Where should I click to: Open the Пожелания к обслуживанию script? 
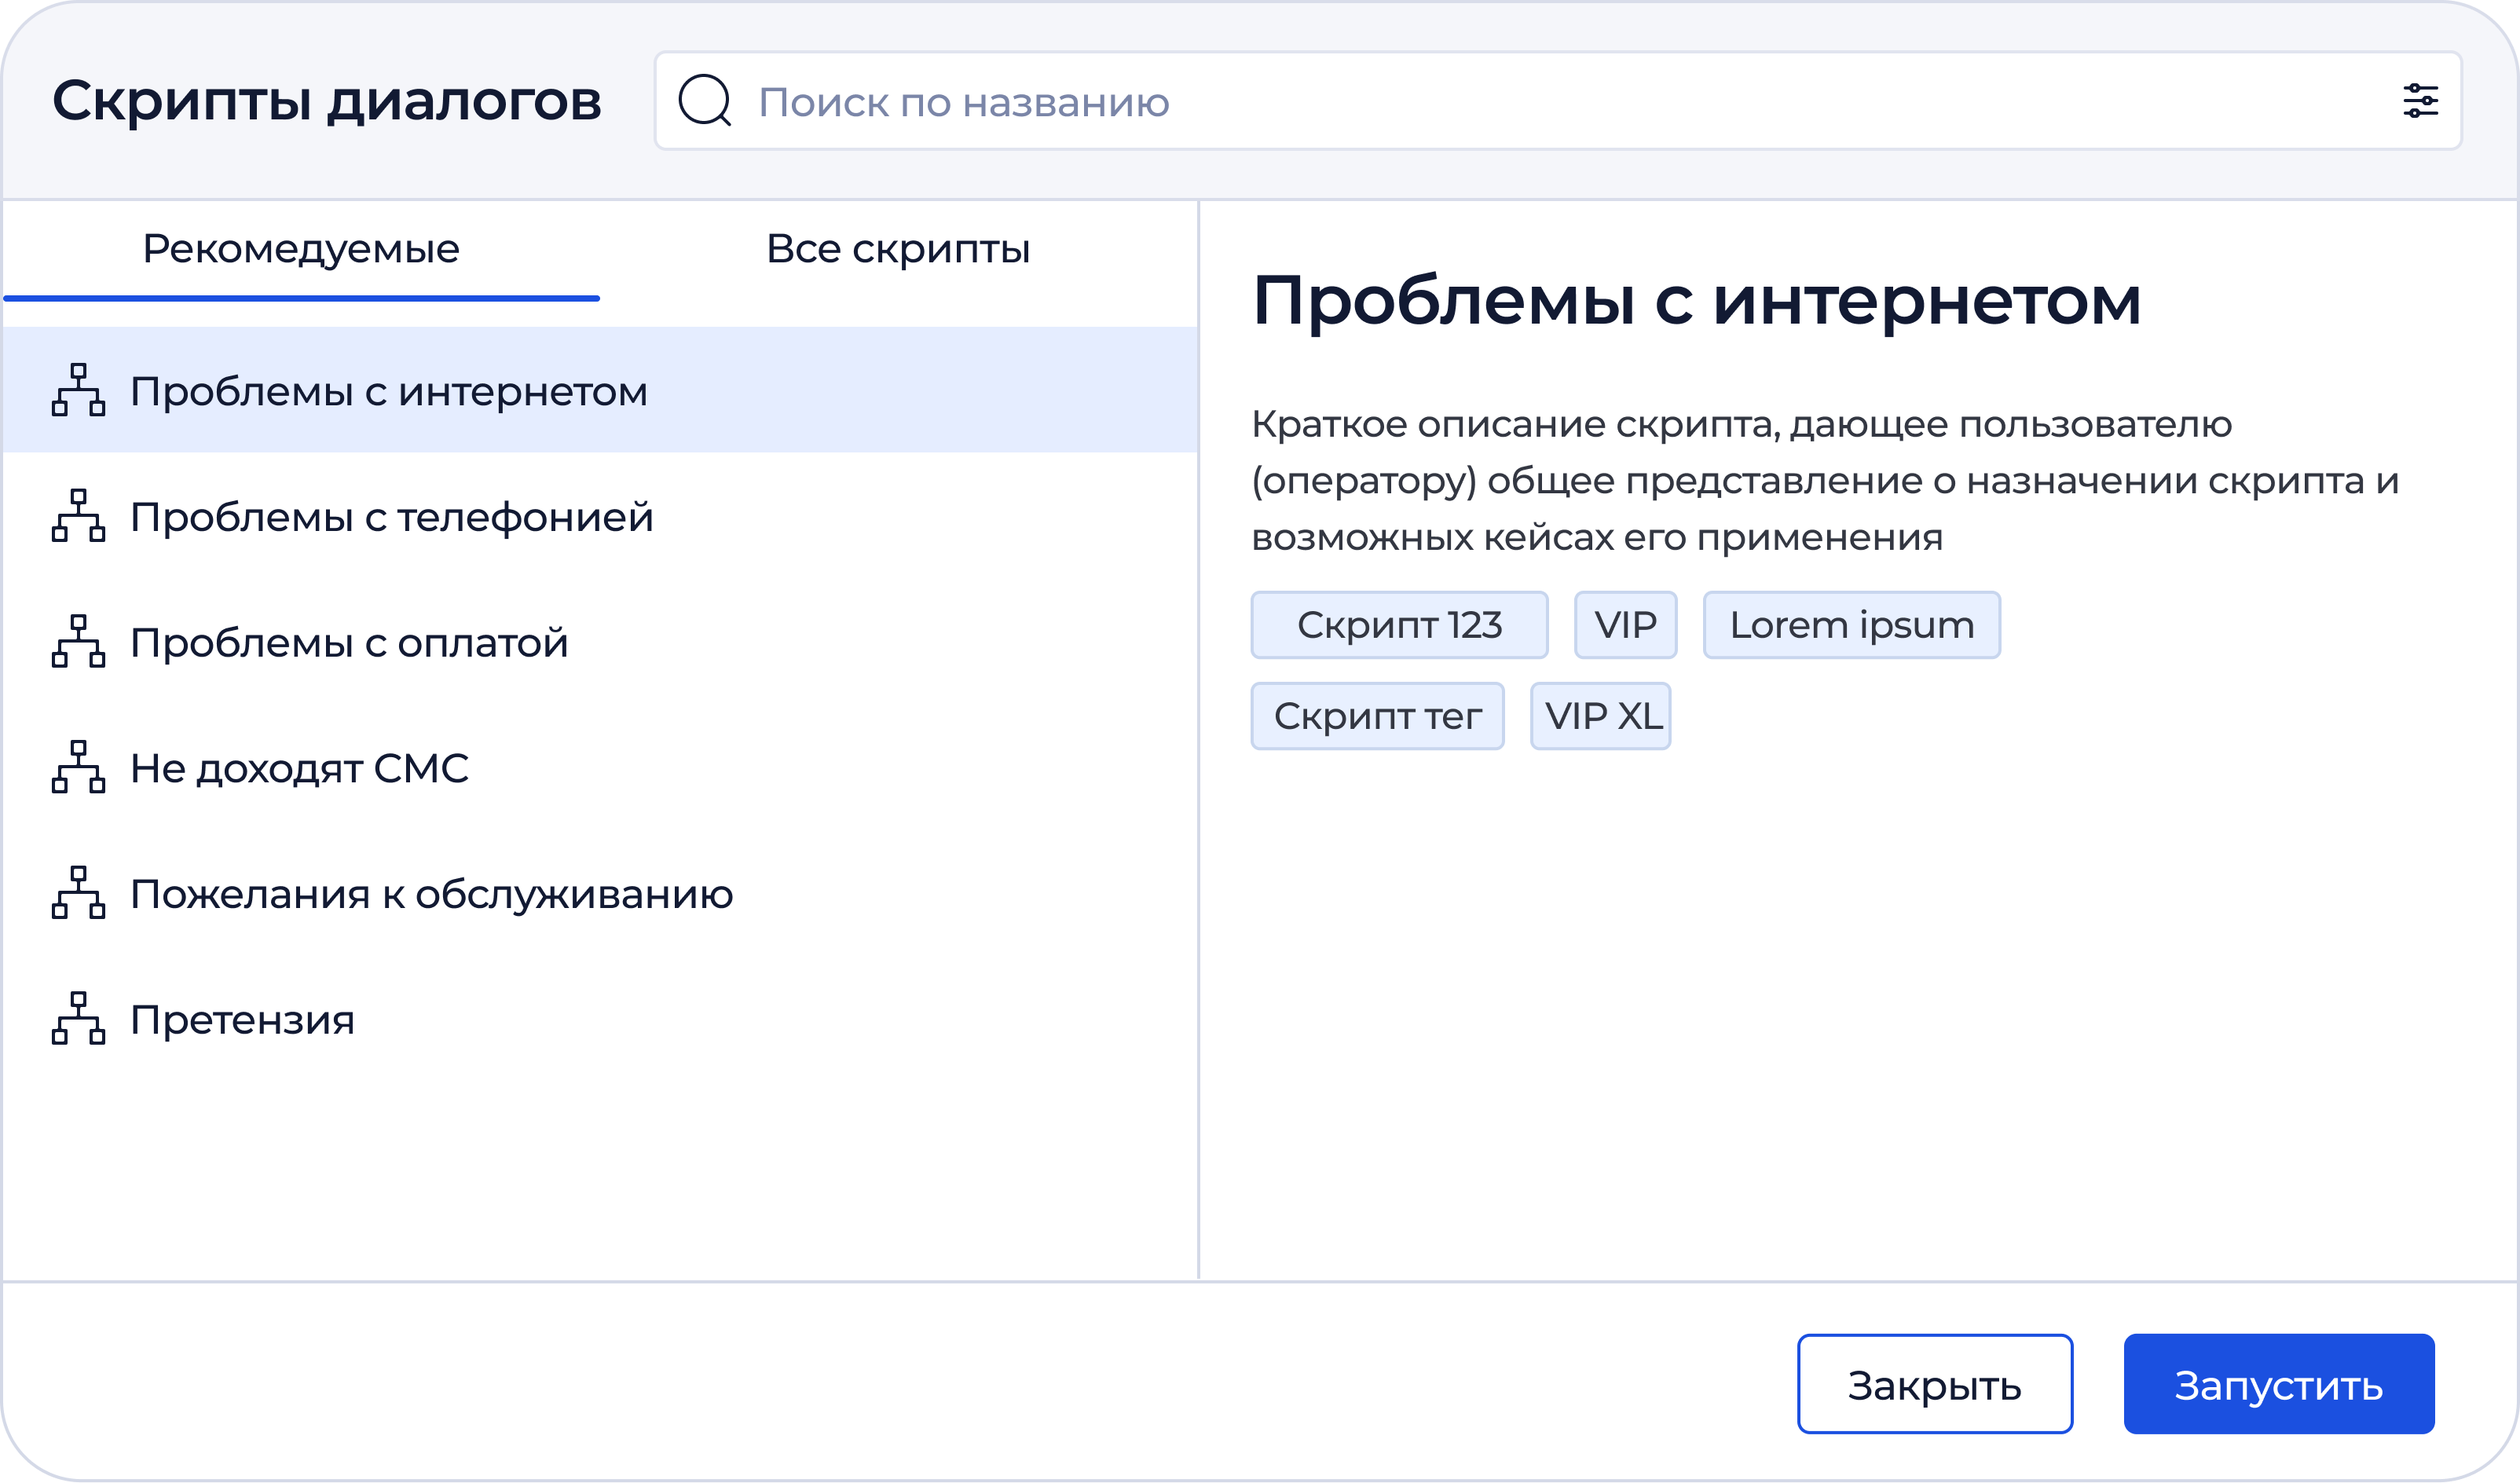pos(600,893)
